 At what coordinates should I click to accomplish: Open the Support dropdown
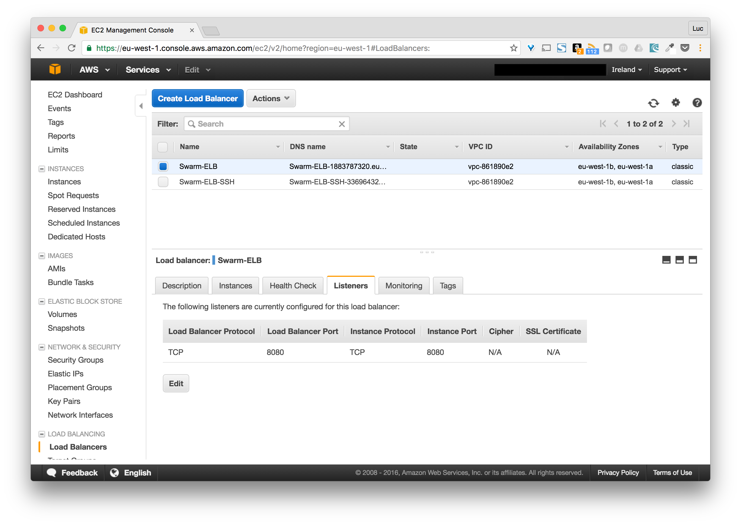670,70
